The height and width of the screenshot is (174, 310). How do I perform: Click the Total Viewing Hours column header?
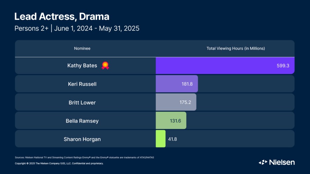coord(236,48)
